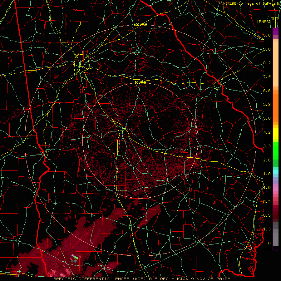The height and width of the screenshot is (281, 281).
Task: Select the yellow segment of the color bar
Action: [x=276, y=134]
